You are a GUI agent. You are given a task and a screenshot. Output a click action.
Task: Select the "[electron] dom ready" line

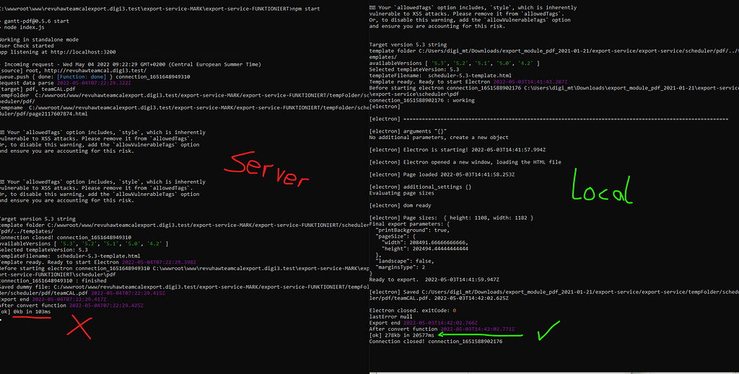coord(400,205)
